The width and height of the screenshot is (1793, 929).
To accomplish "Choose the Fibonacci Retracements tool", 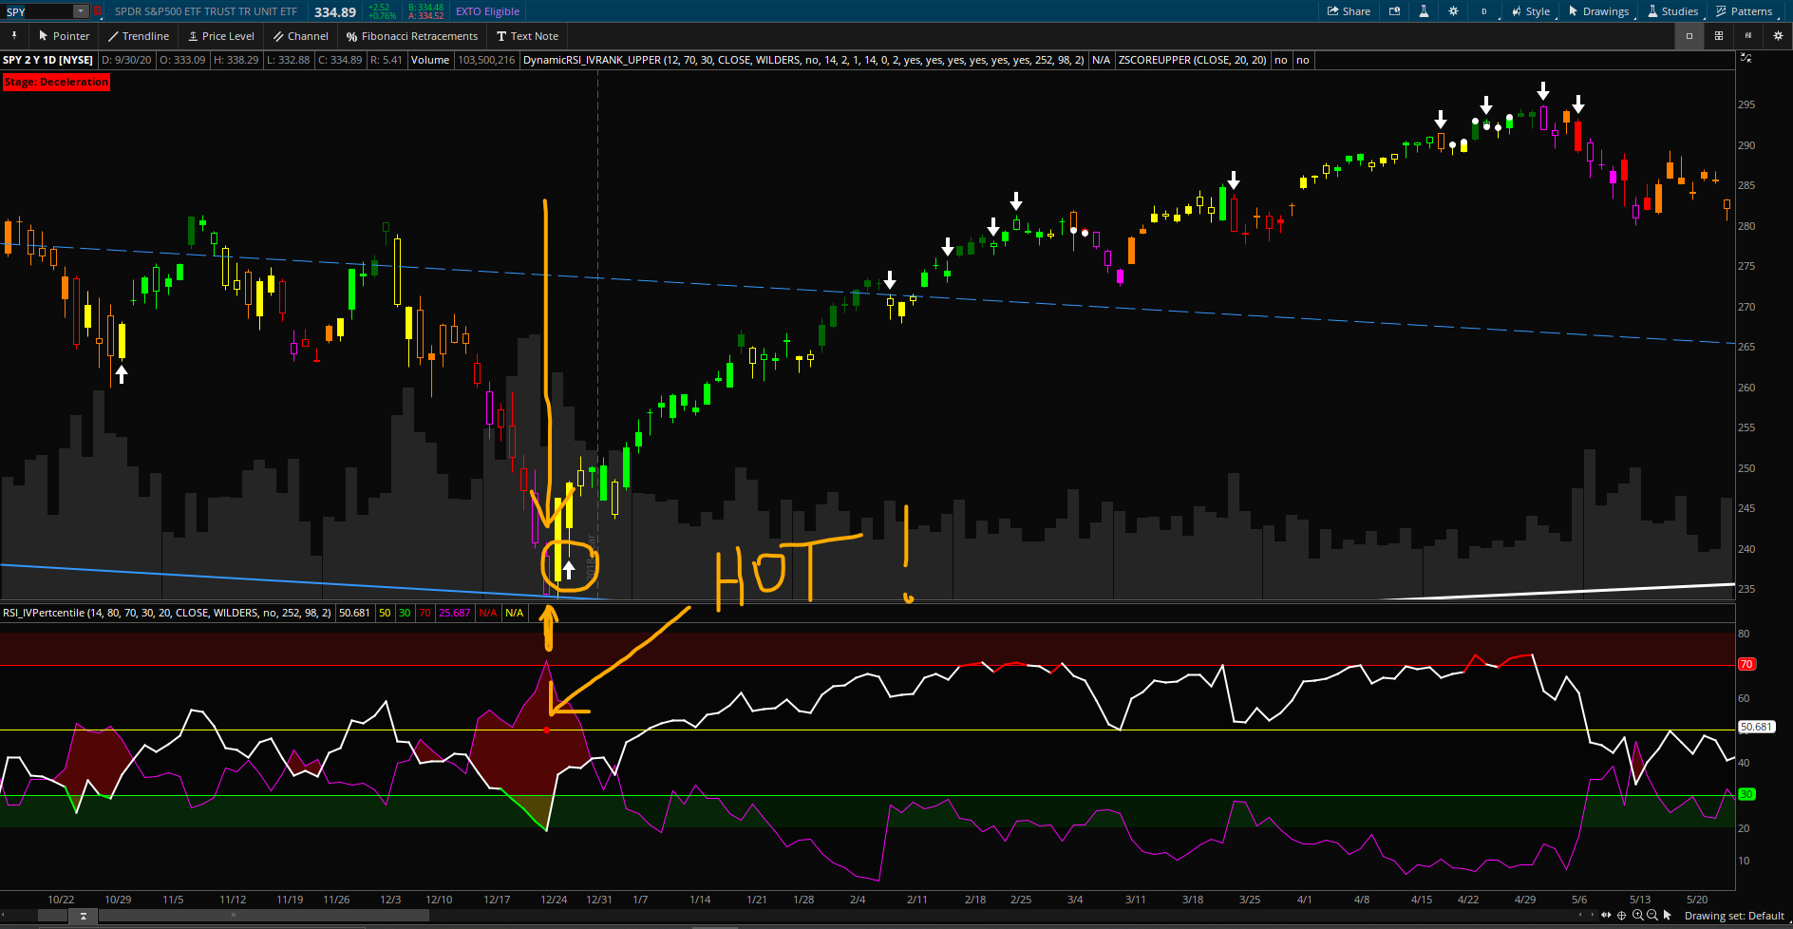I will tap(412, 36).
